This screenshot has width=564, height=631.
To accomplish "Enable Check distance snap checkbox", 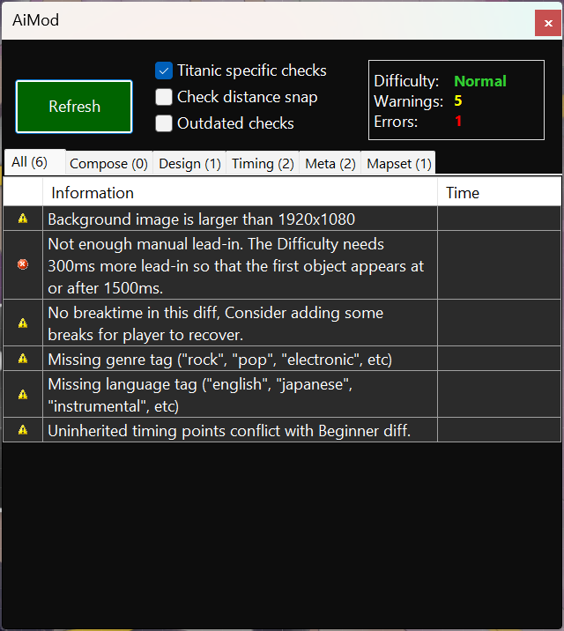I will [164, 97].
